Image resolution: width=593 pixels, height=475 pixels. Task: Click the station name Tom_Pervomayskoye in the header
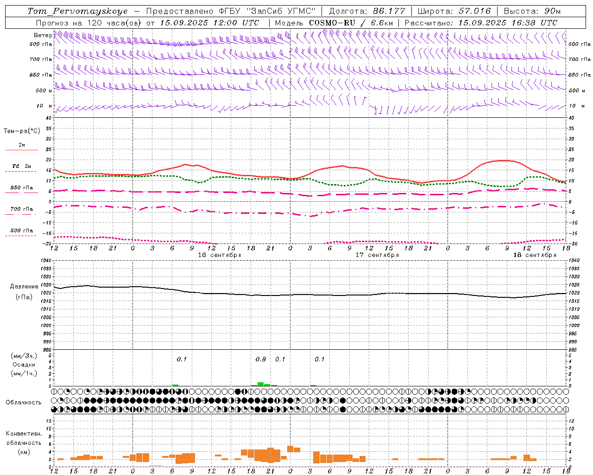pyautogui.click(x=78, y=11)
